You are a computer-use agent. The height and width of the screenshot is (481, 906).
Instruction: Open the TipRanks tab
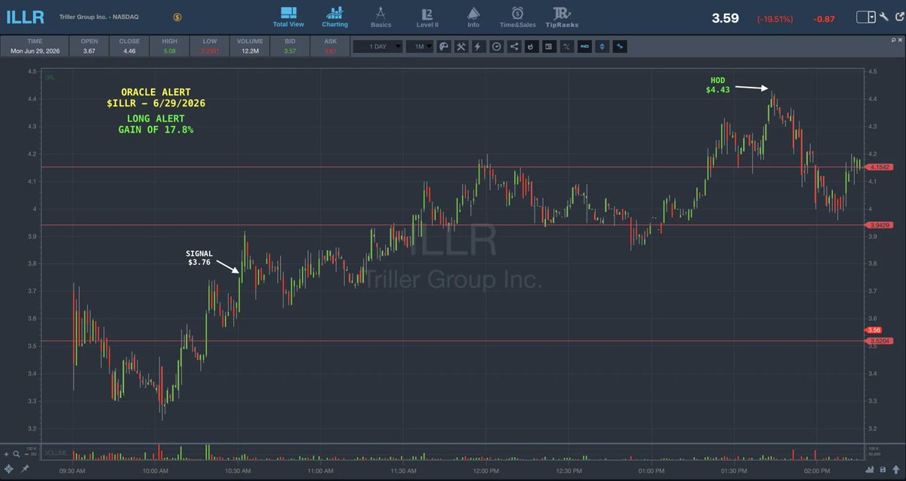(x=562, y=17)
